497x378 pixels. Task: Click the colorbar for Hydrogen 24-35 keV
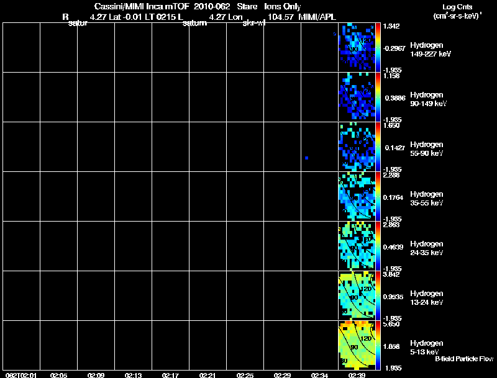coord(378,246)
